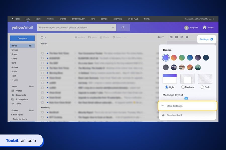Open Finance in the top navigation bar
Screen dimensions: 226x150
click(x=50, y=19)
